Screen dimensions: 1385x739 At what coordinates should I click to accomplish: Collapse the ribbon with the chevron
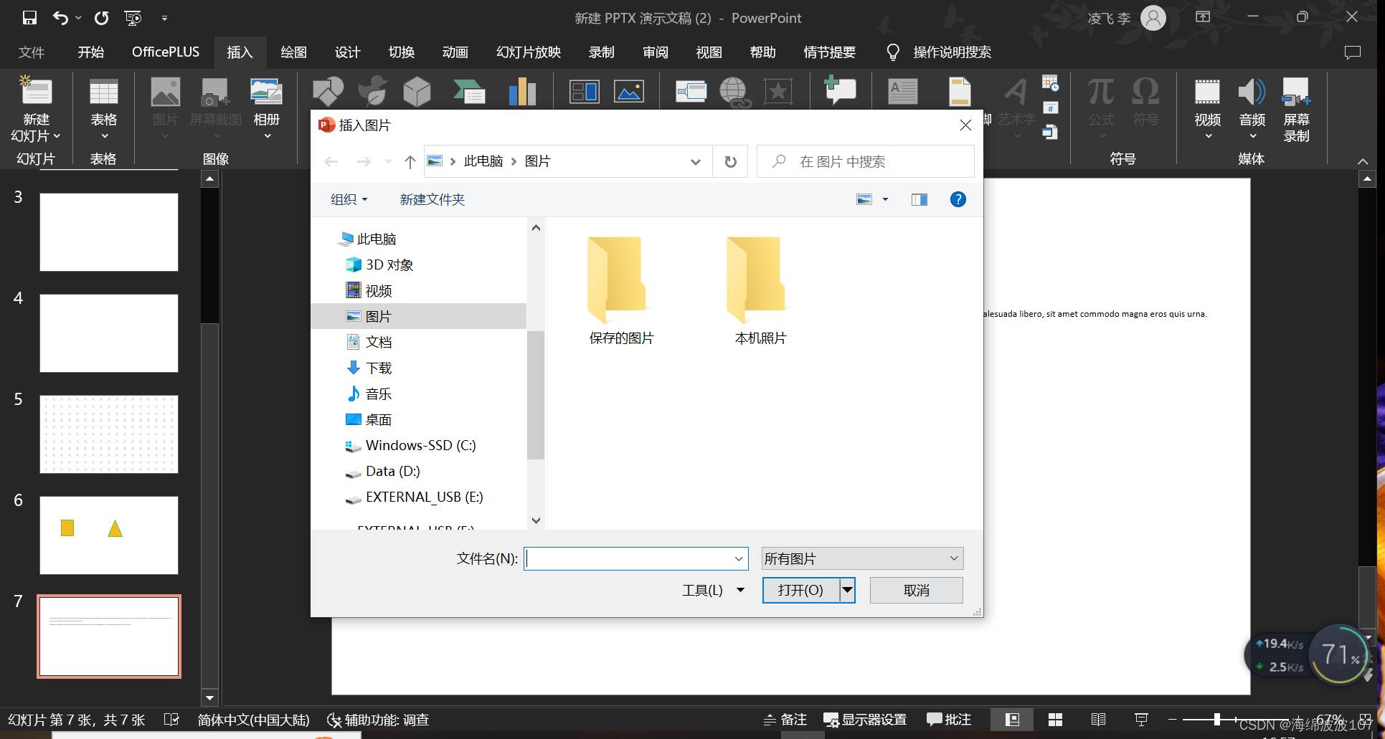[1363, 161]
